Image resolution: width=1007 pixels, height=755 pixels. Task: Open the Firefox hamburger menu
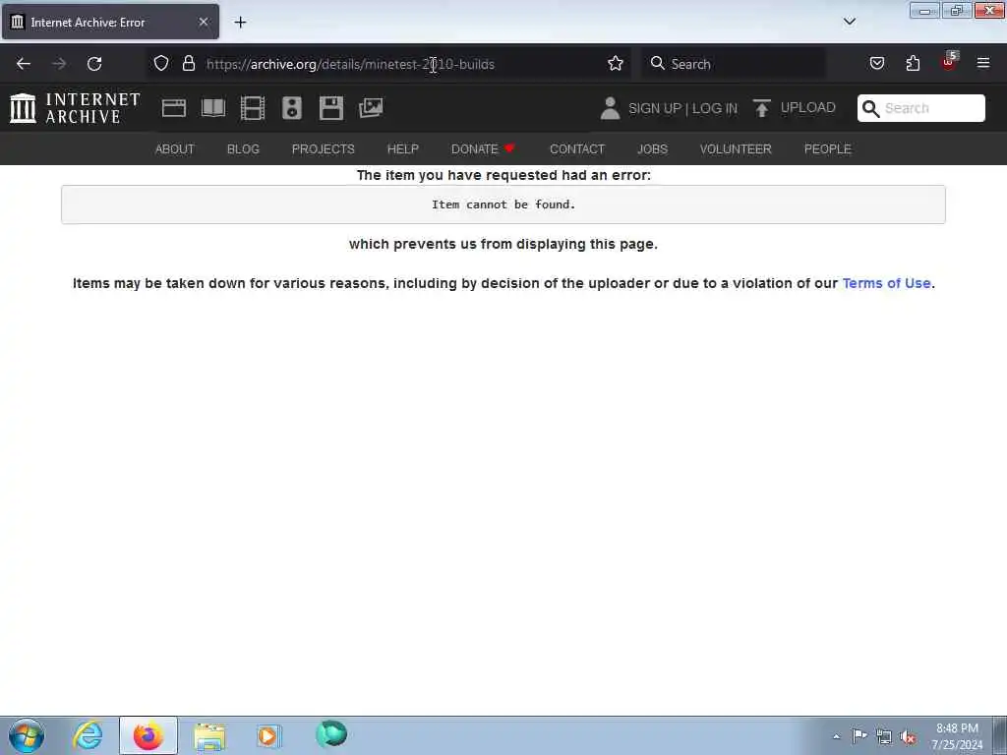(x=983, y=64)
